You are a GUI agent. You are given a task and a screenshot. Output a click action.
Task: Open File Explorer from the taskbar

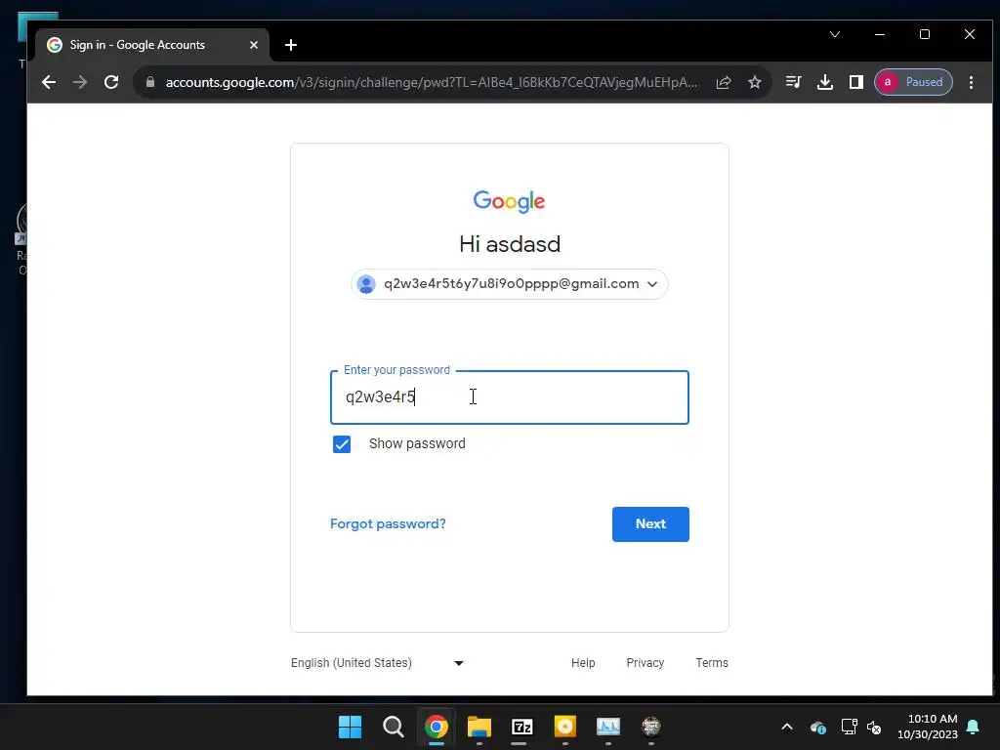pyautogui.click(x=479, y=727)
